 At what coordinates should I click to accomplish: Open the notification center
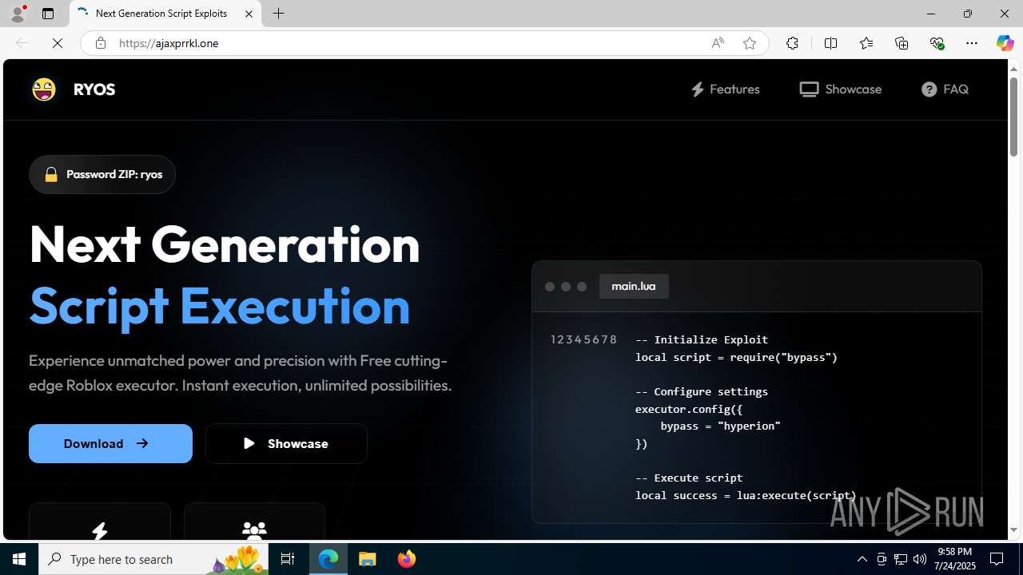pyautogui.click(x=997, y=559)
